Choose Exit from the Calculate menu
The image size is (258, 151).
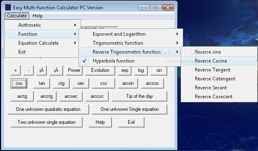[x=42, y=52]
